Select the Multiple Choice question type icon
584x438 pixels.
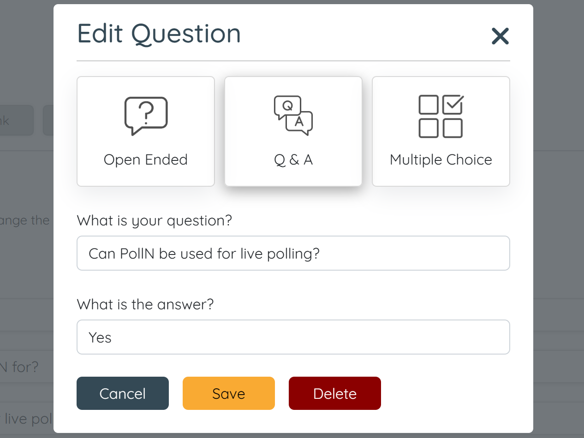click(441, 131)
